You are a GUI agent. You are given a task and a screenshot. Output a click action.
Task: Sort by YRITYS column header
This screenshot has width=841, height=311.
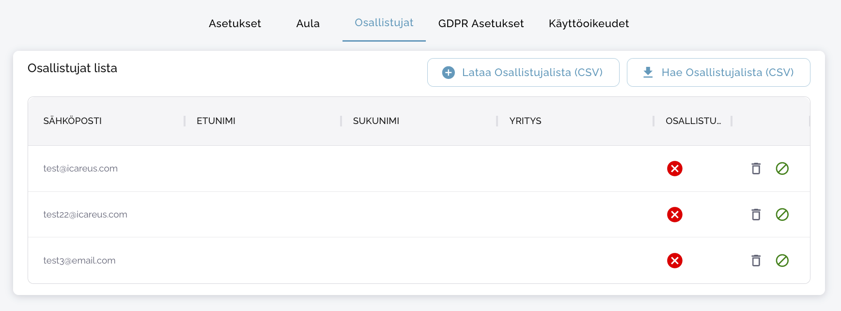pyautogui.click(x=525, y=121)
